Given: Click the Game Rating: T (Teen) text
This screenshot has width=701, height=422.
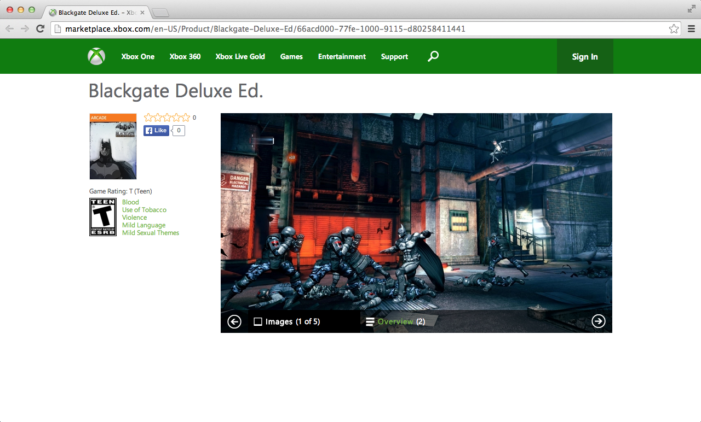Looking at the screenshot, I should tap(120, 191).
